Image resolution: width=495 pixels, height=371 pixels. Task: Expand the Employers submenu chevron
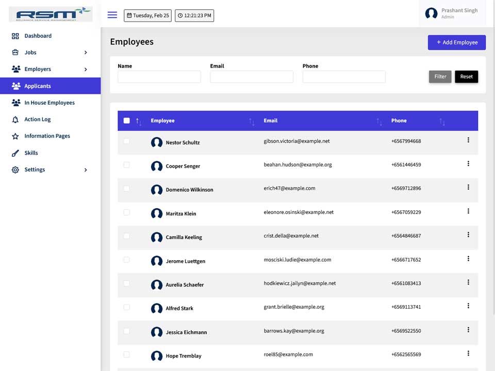[x=86, y=69]
